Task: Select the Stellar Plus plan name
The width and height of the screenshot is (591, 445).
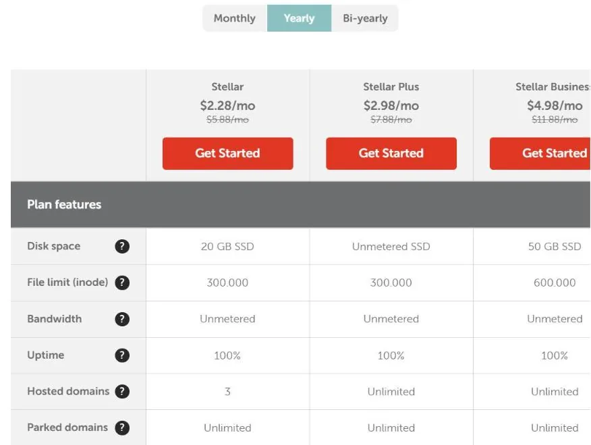Action: [x=391, y=87]
